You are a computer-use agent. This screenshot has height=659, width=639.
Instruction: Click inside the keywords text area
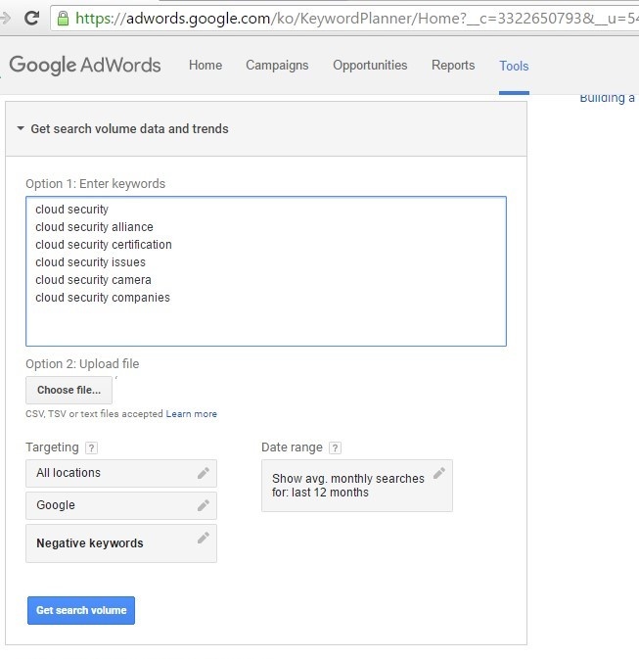pyautogui.click(x=266, y=271)
